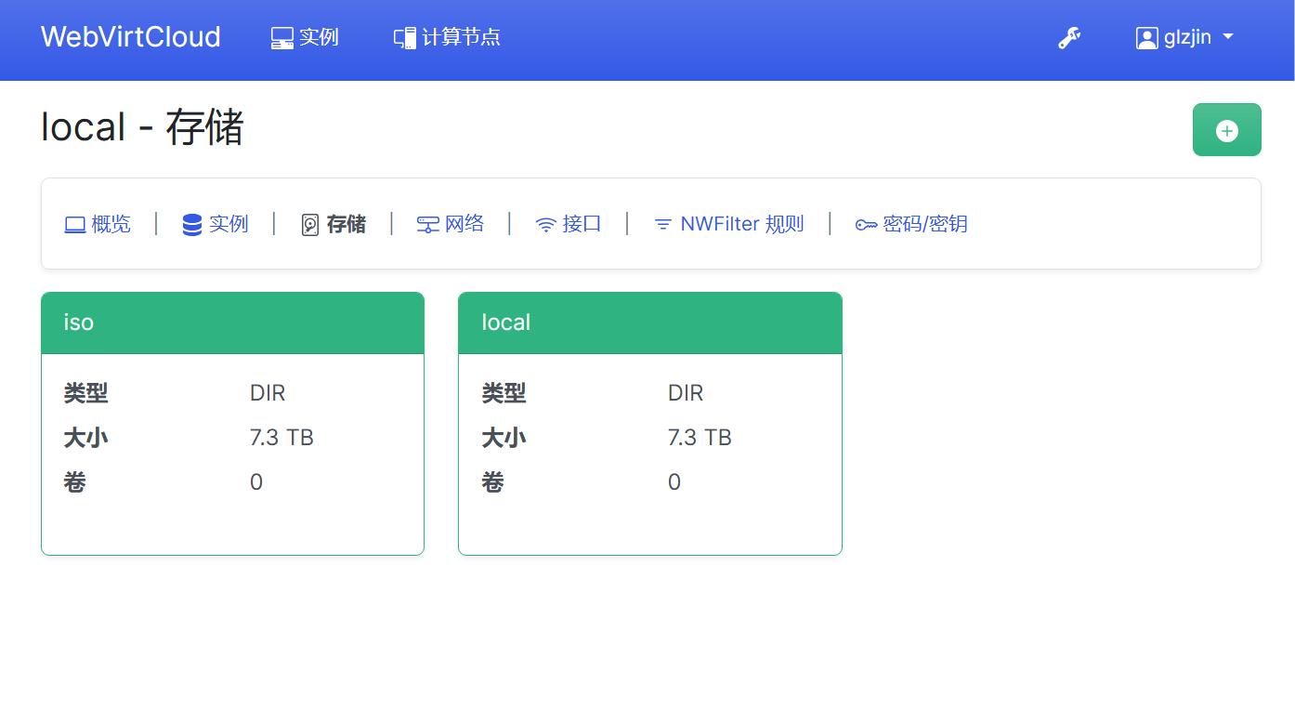Image resolution: width=1295 pixels, height=724 pixels.
Task: Switch to the NWFilter 规则 tab
Action: pyautogui.click(x=741, y=224)
